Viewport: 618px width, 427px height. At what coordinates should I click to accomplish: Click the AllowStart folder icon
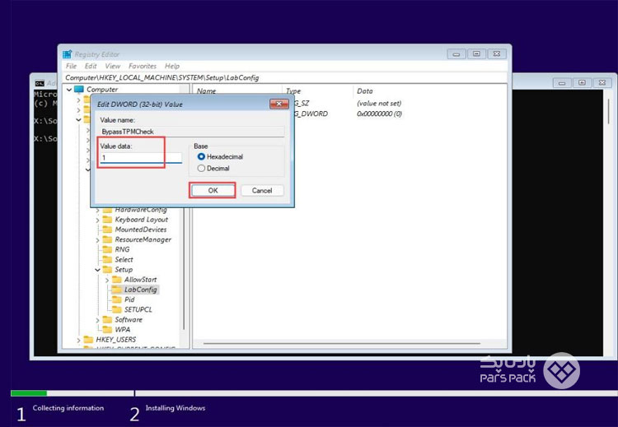[117, 280]
